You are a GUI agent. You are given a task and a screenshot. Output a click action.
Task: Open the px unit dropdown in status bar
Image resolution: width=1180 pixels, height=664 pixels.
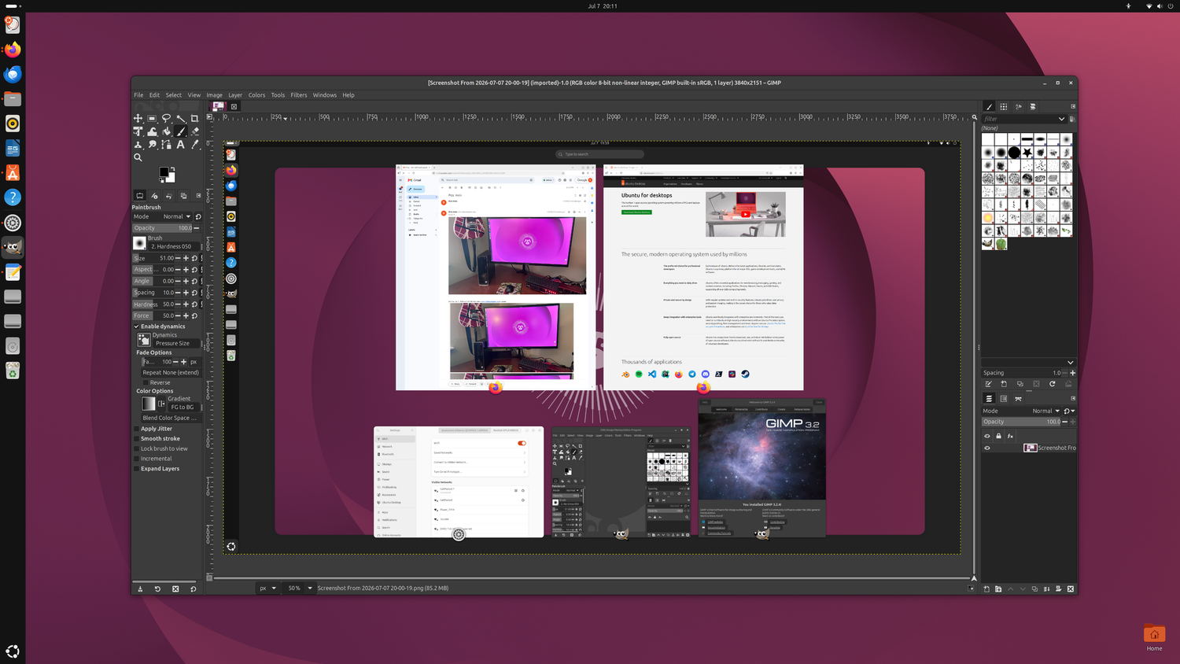pyautogui.click(x=267, y=588)
